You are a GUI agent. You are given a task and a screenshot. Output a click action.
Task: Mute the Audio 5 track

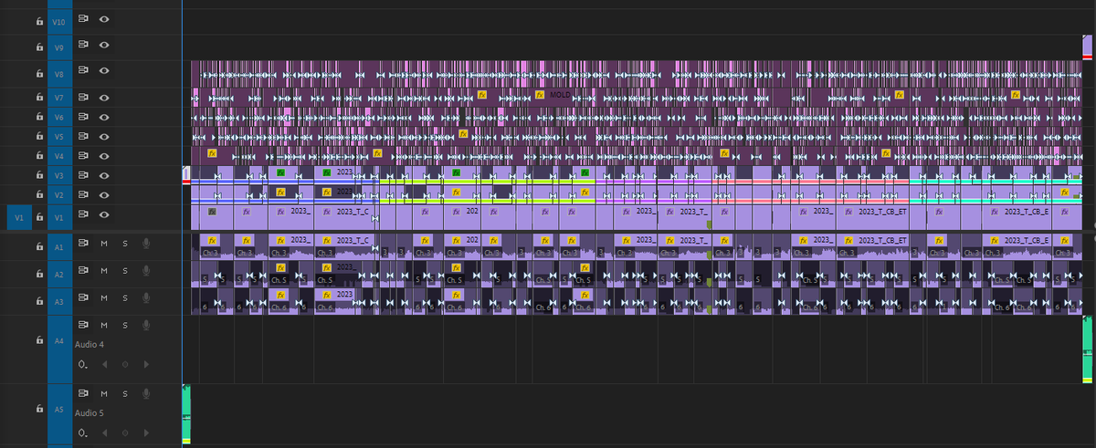pos(104,394)
